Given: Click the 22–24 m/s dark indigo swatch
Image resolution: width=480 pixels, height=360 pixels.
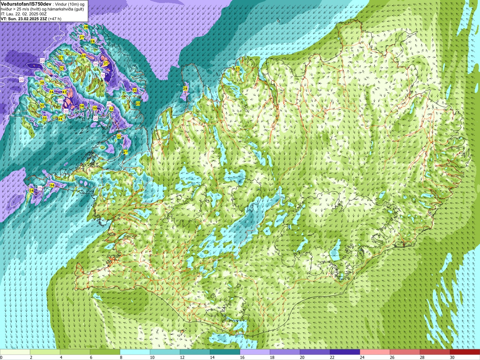Looking at the screenshot, I should 345,352.
